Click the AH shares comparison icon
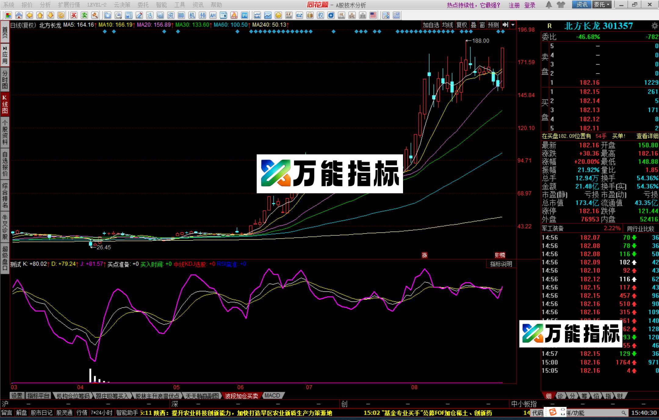The height and width of the screenshot is (420, 659). [213, 15]
